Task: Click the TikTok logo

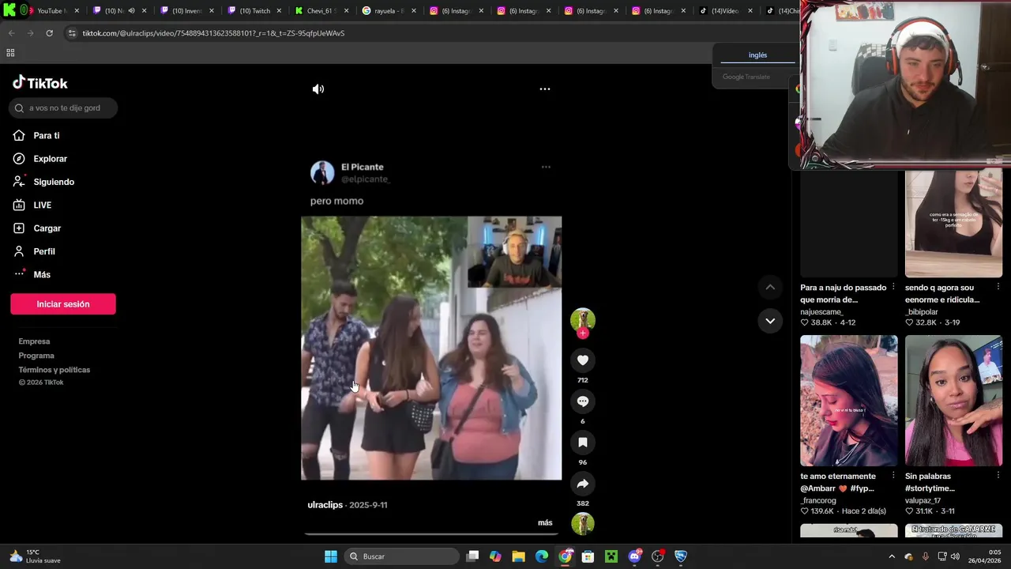Action: point(40,83)
